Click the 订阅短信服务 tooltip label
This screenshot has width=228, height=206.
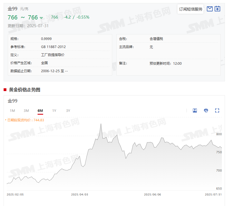click(x=191, y=9)
